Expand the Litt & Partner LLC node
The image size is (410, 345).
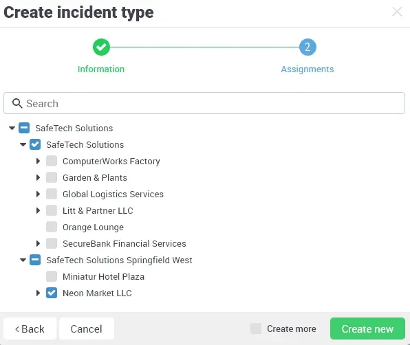(x=38, y=210)
